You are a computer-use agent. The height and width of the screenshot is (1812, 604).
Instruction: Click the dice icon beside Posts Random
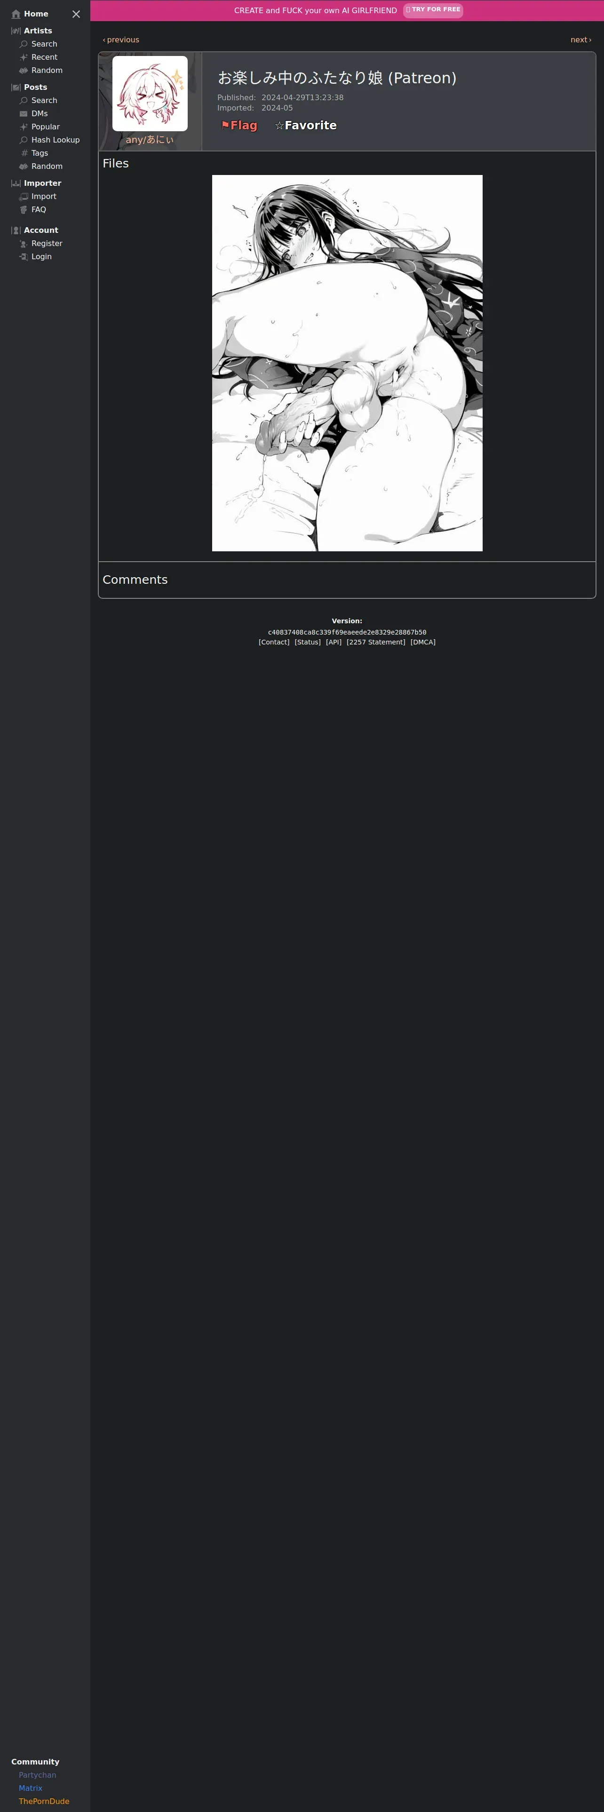click(x=23, y=167)
